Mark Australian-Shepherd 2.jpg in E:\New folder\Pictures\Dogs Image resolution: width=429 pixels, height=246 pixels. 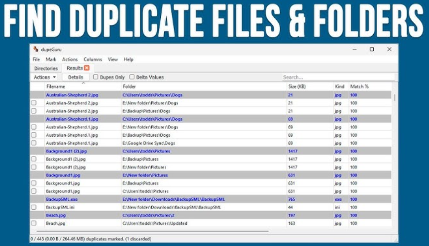point(34,103)
